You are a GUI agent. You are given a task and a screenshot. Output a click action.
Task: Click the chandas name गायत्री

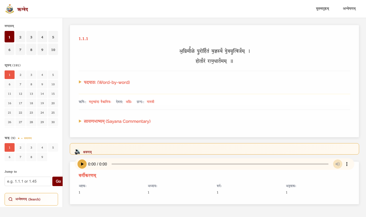[x=150, y=102]
